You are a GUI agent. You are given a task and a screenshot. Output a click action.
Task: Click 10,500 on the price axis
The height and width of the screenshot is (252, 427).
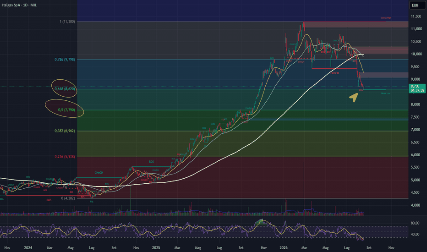click(416, 41)
